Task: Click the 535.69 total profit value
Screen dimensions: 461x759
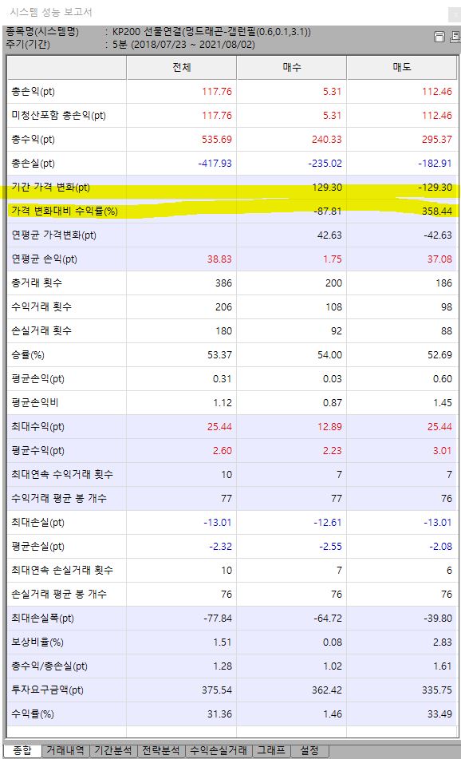Action: (217, 140)
